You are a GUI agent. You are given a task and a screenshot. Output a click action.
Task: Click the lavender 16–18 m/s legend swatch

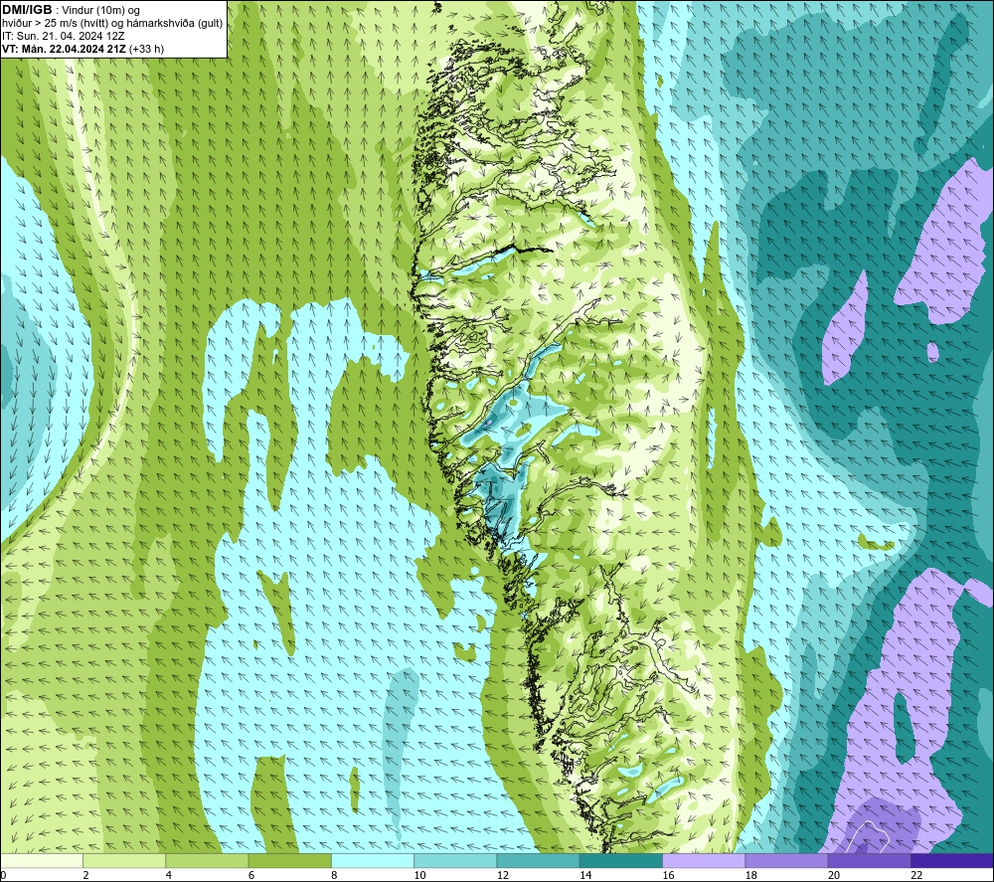pyautogui.click(x=704, y=860)
